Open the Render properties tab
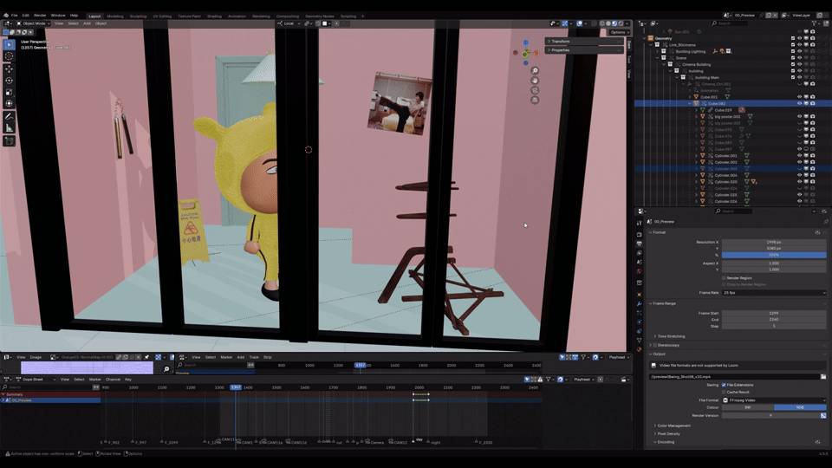 [640, 235]
